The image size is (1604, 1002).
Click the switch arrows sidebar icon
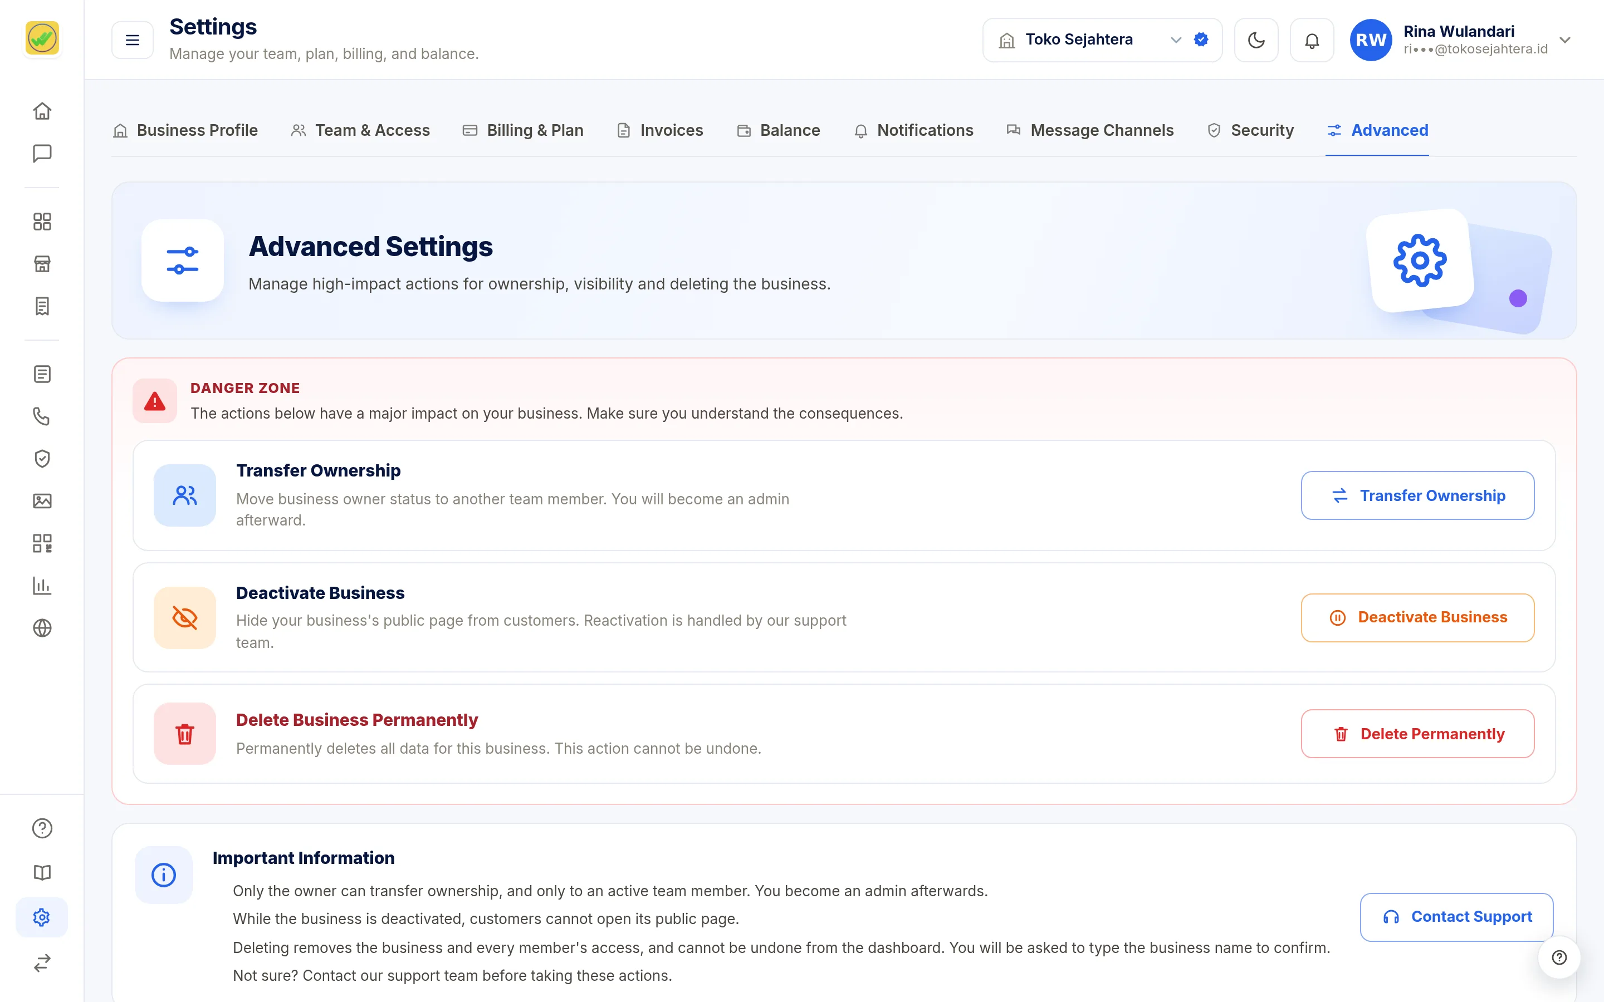coord(42,962)
